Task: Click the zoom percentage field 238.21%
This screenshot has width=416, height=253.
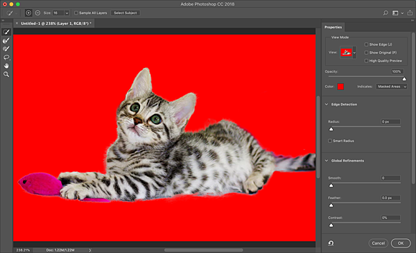Action: coord(23,250)
